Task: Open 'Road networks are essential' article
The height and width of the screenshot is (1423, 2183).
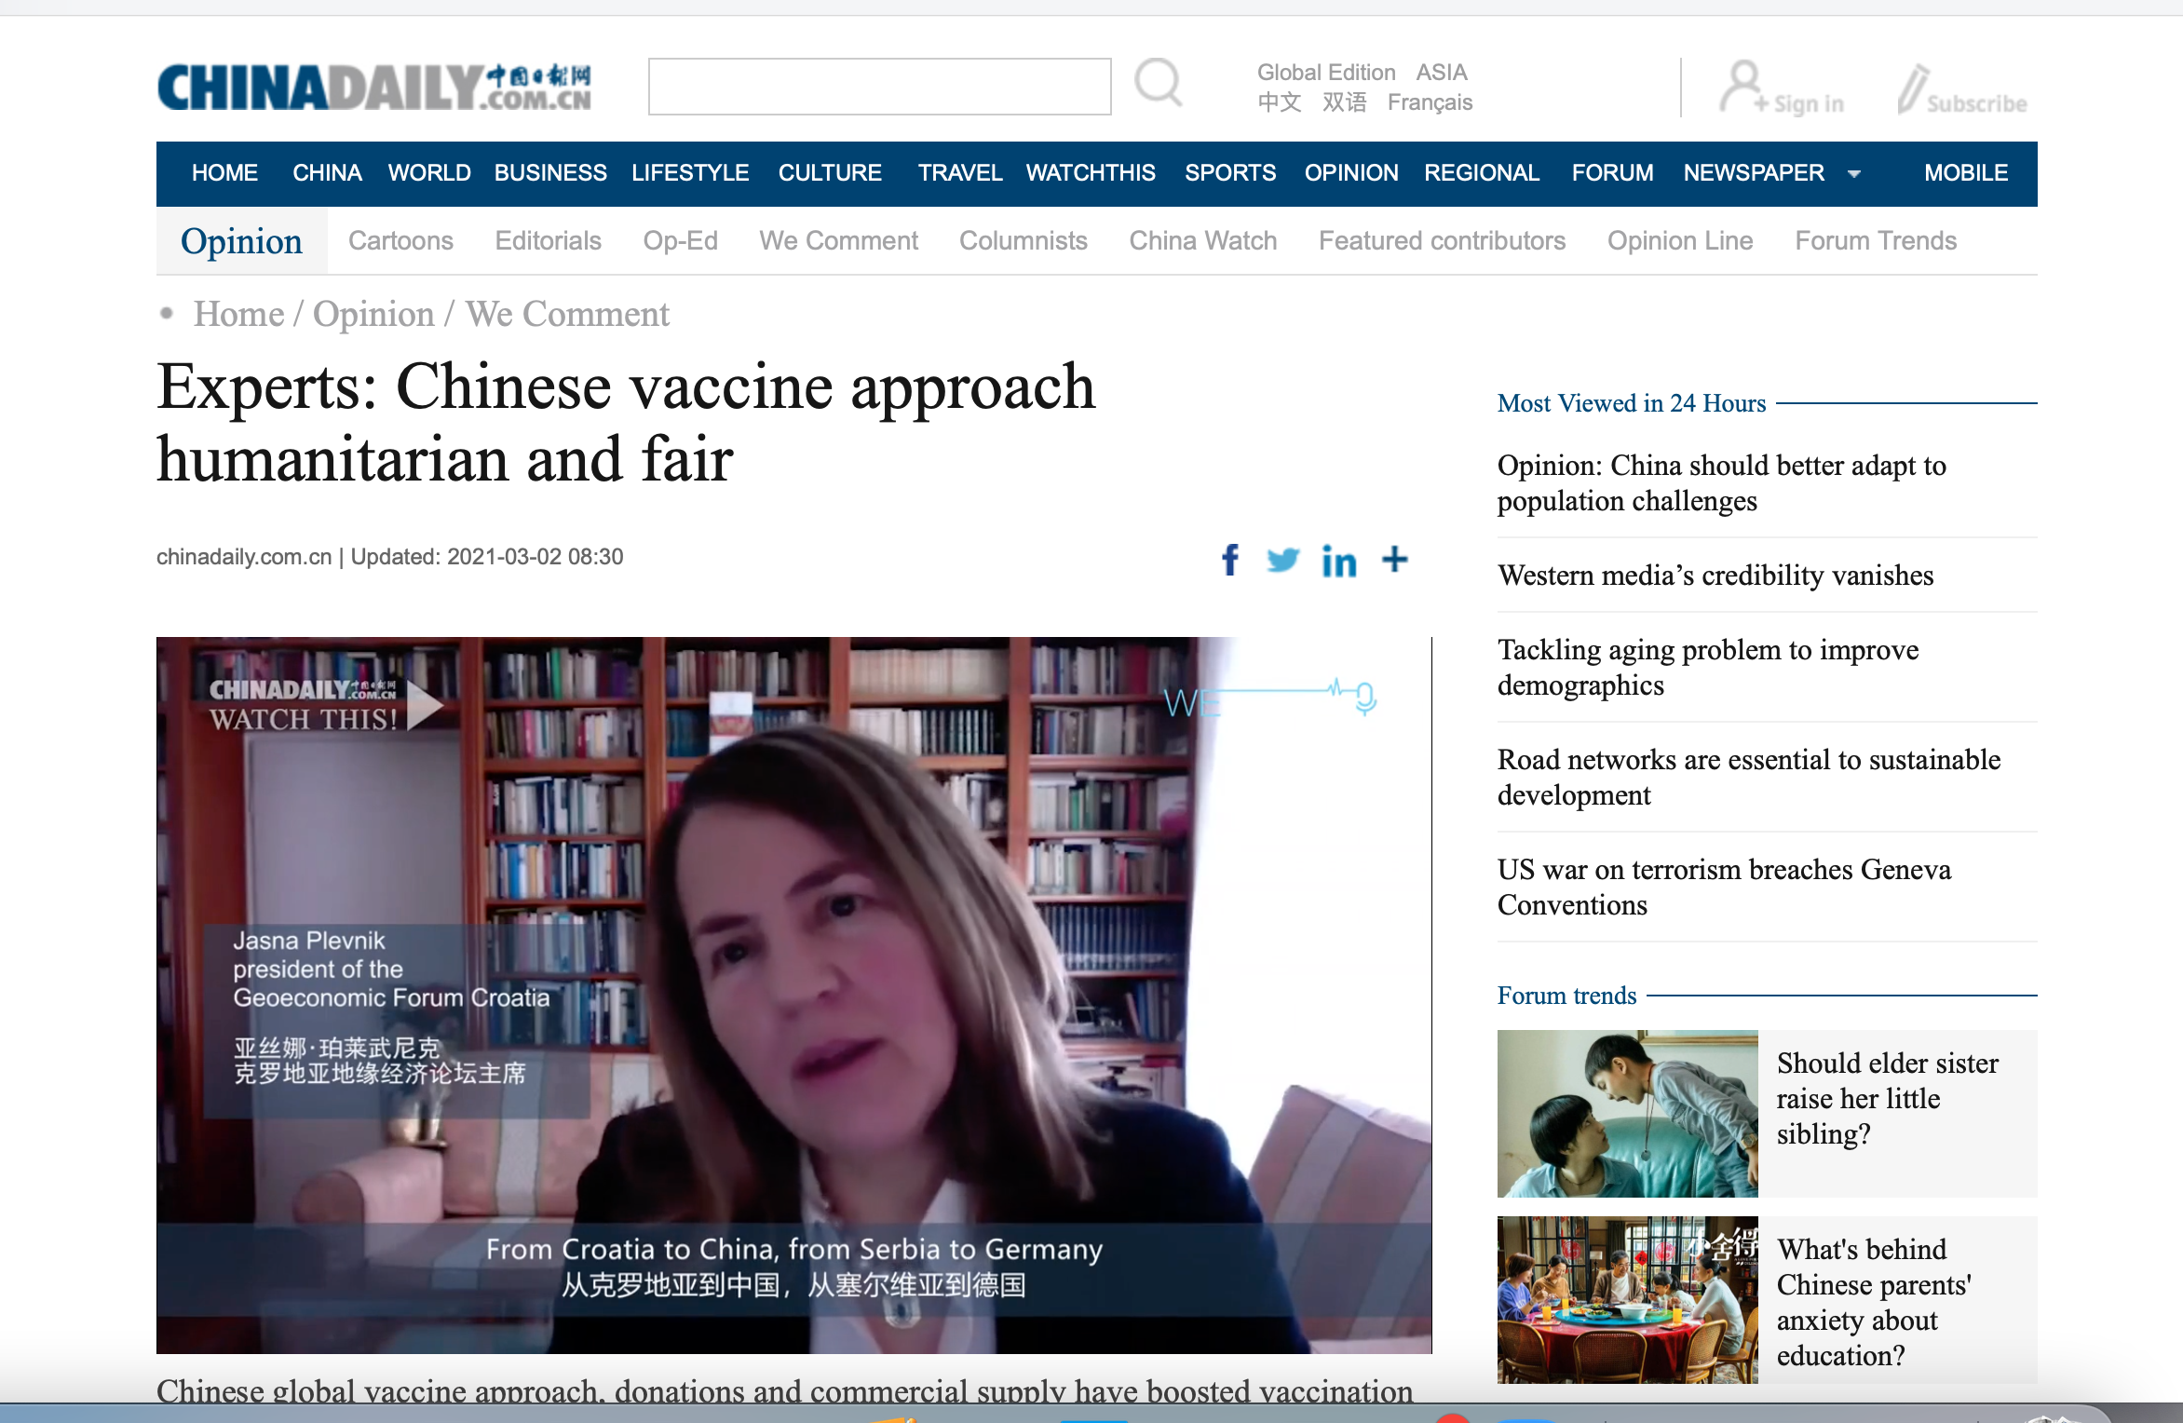Action: pyautogui.click(x=1749, y=777)
